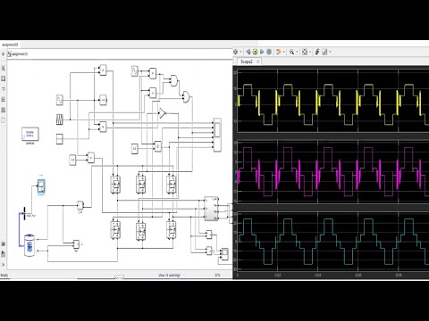Click the area rectangle icon in palette
429x321 pixels.
(x=4, y=120)
